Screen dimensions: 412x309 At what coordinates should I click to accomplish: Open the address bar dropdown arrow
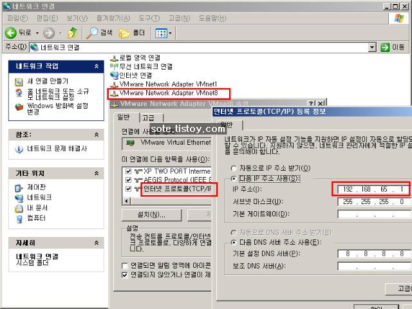click(372, 48)
